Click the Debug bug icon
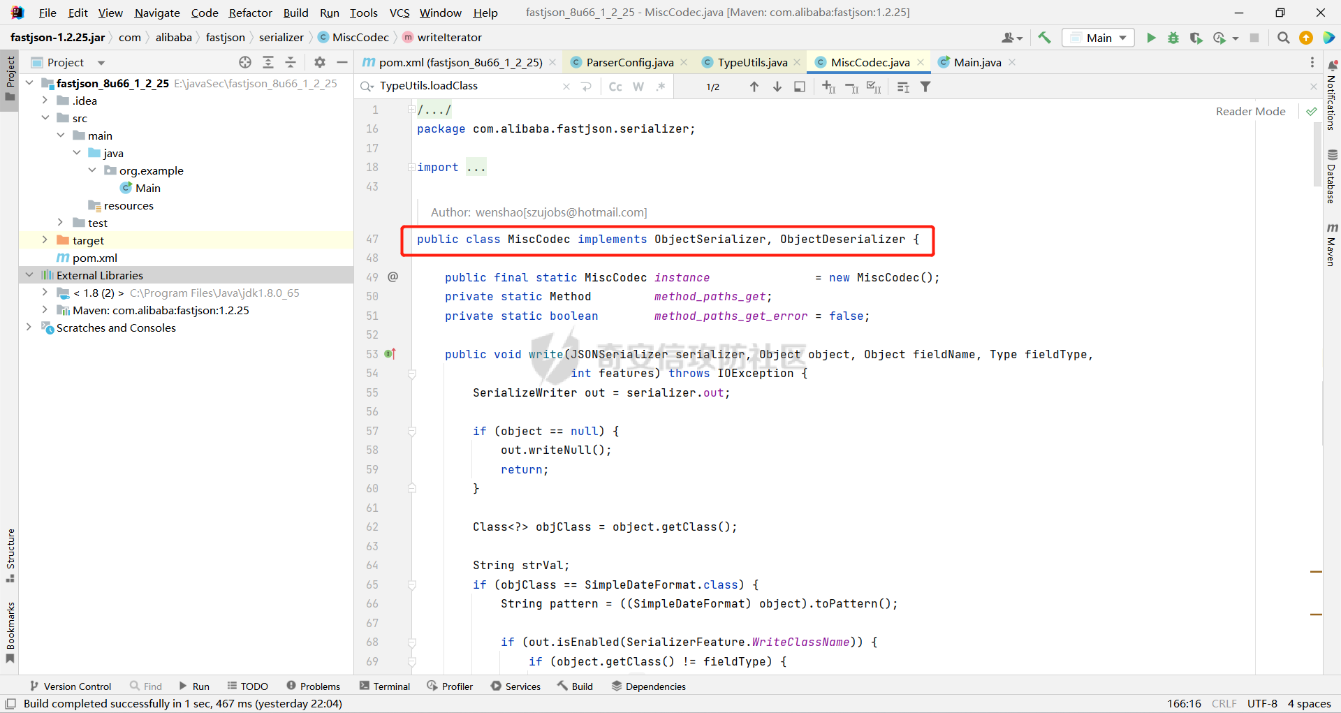Screen dimensions: 1341x713 tap(1173, 38)
